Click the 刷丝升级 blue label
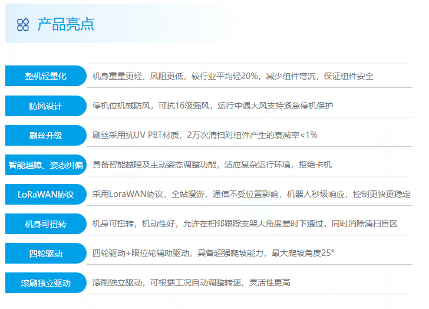429x309 pixels. tap(45, 135)
